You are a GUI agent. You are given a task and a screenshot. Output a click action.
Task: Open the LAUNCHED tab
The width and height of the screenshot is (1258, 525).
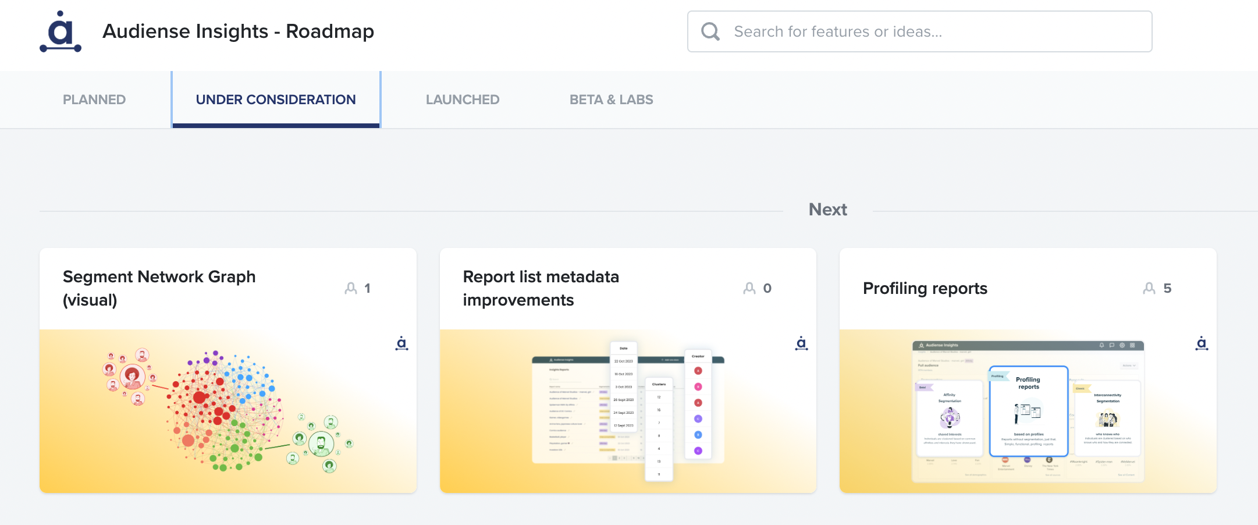pos(463,100)
